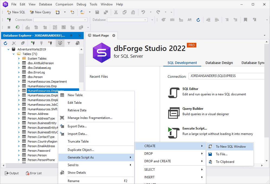Click the Bookmark flag icon
Screen dimensions: 270x184
[245, 20]
